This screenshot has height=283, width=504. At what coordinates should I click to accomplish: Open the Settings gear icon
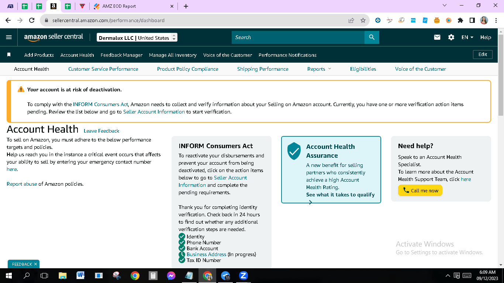click(x=451, y=37)
